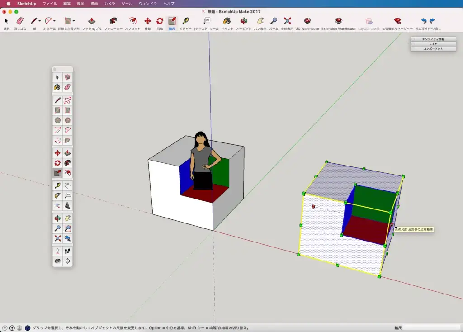Click the Previous view icon in floating palette
The width and height of the screenshot is (463, 332).
pyautogui.click(x=68, y=238)
